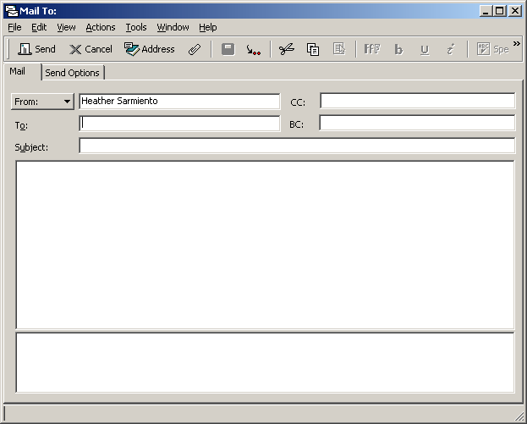Click the To recipient field
Screen dimensions: 527x424
(179, 124)
